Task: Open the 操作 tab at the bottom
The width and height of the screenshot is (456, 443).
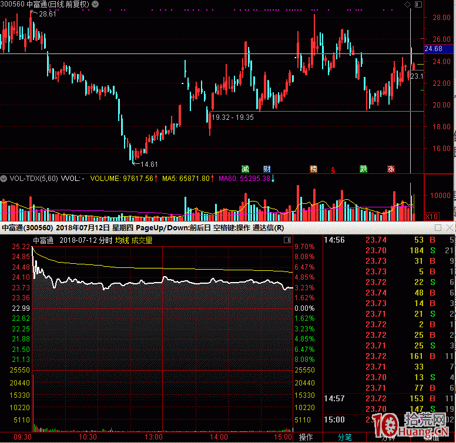Action: [x=306, y=437]
